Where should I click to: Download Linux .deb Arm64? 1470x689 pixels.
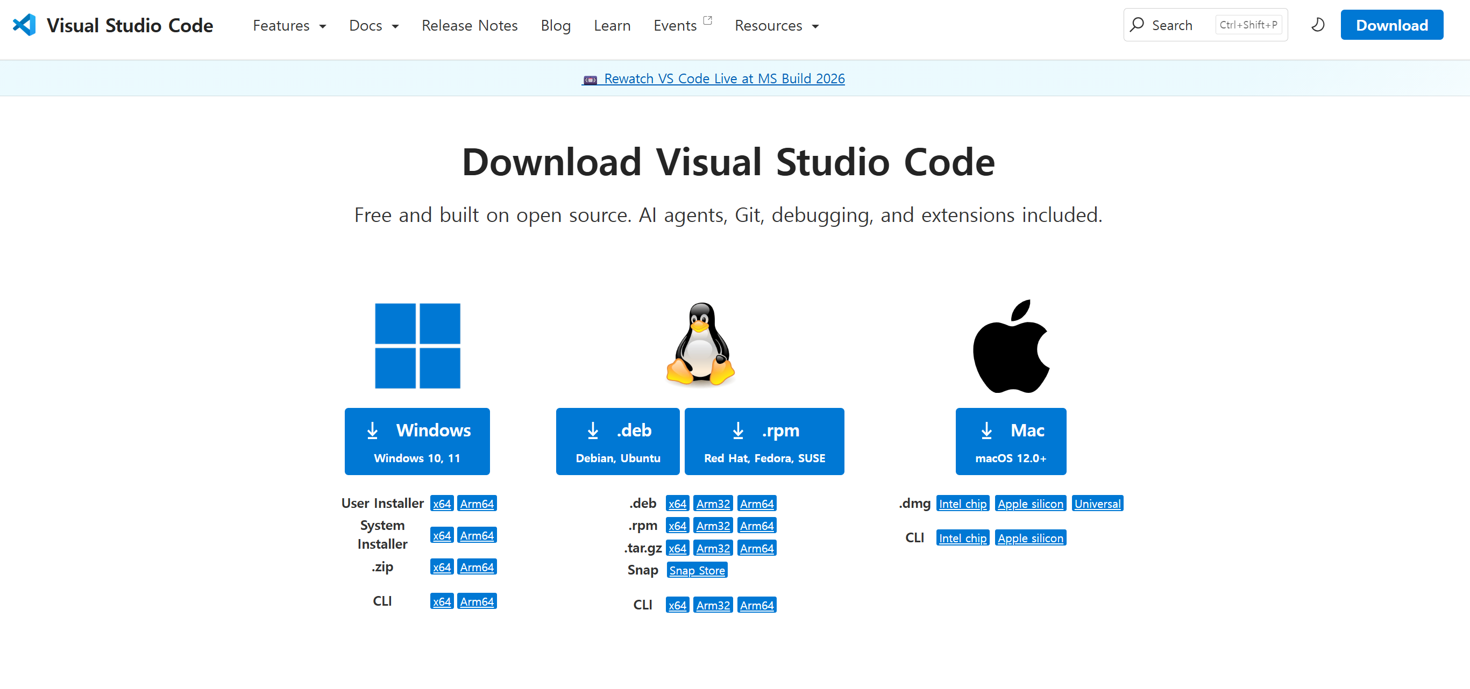757,504
